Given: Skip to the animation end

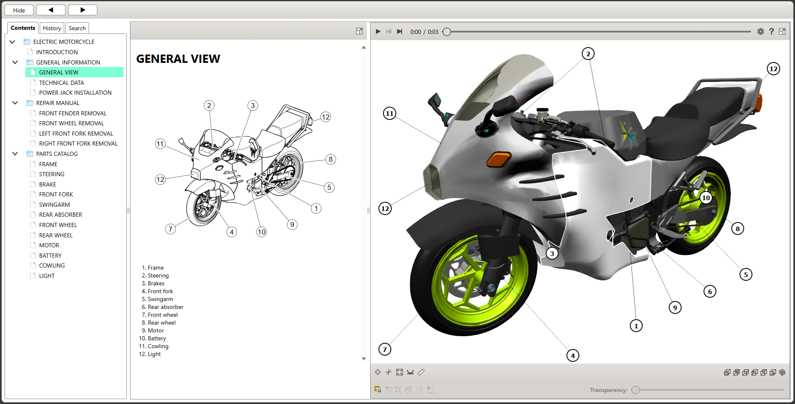Looking at the screenshot, I should click(x=400, y=31).
